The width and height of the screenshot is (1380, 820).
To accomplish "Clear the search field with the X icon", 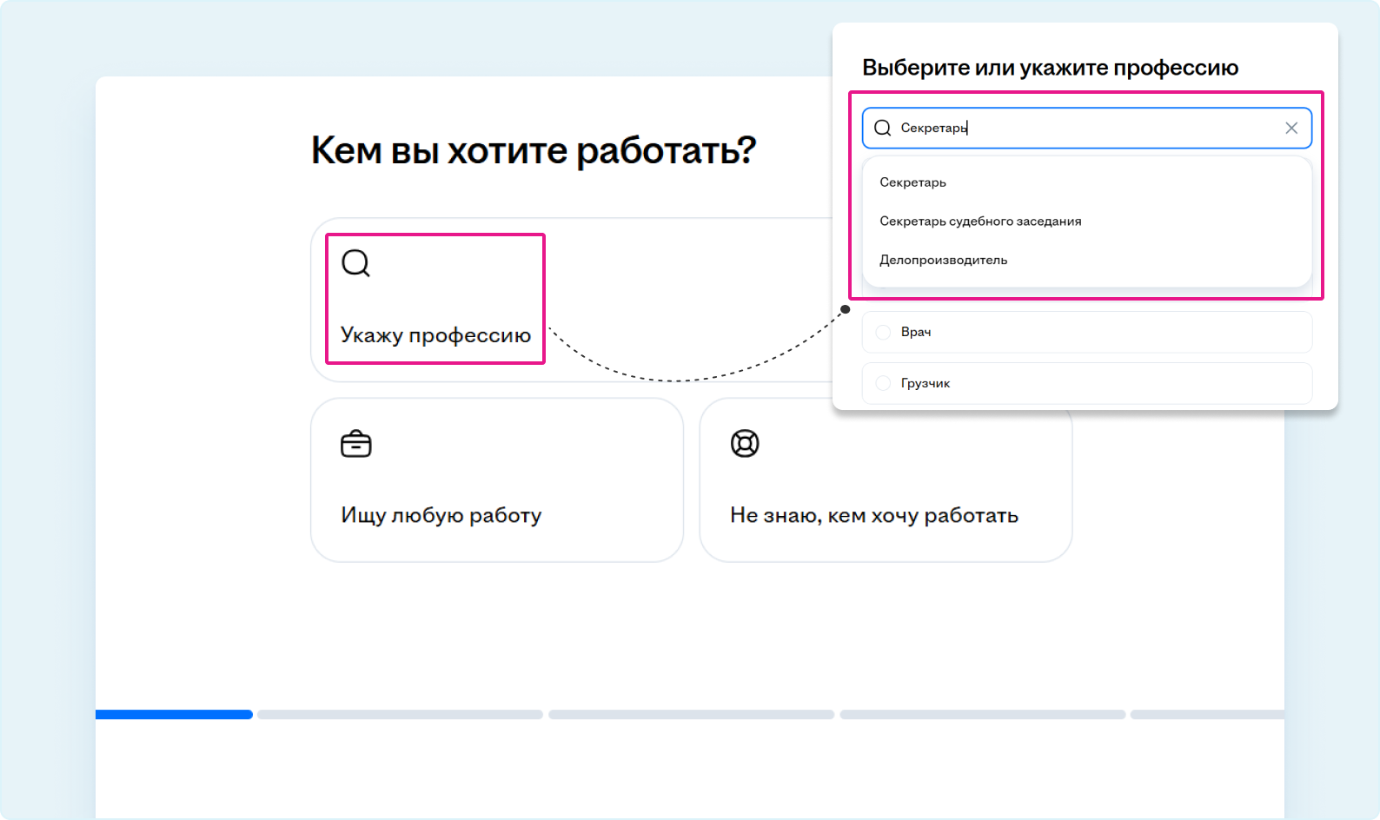I will (x=1291, y=129).
